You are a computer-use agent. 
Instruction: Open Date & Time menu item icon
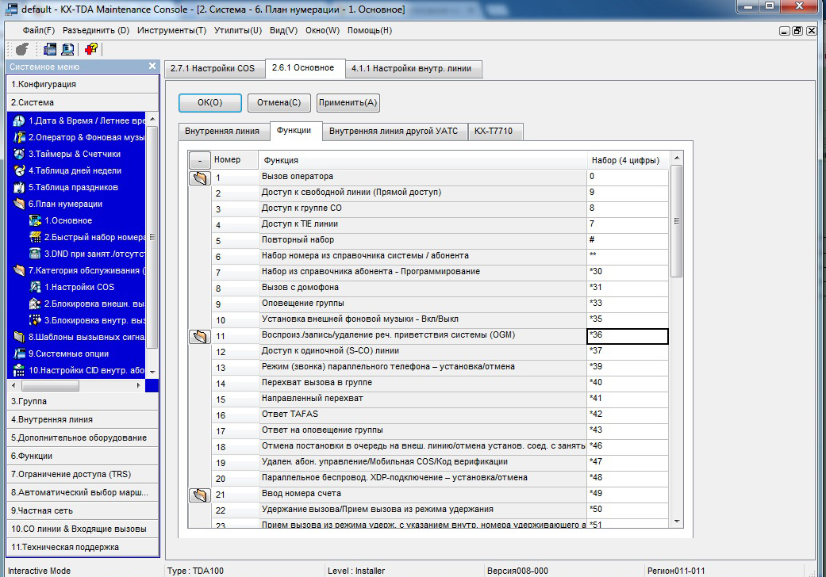19,120
